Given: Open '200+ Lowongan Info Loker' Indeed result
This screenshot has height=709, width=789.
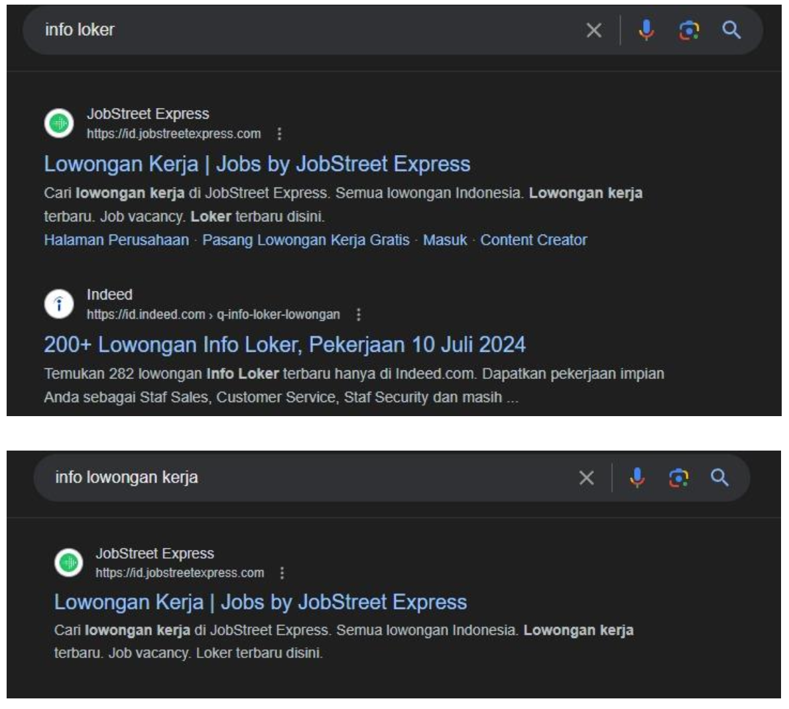Looking at the screenshot, I should coord(285,345).
